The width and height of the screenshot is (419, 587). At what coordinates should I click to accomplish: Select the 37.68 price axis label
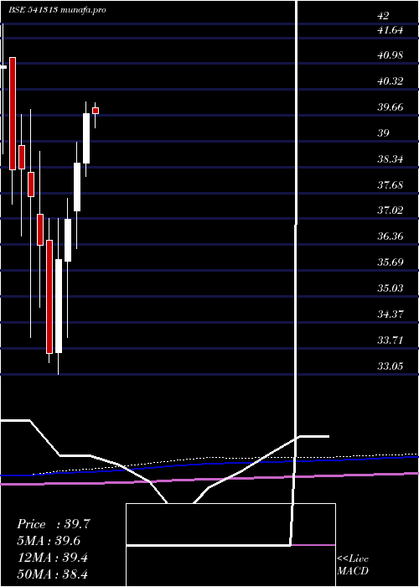click(391, 185)
